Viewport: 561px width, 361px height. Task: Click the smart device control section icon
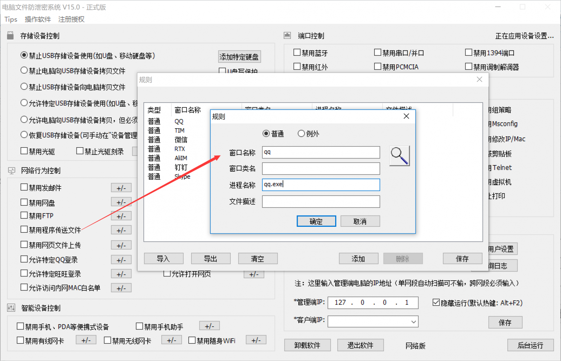coord(11,308)
